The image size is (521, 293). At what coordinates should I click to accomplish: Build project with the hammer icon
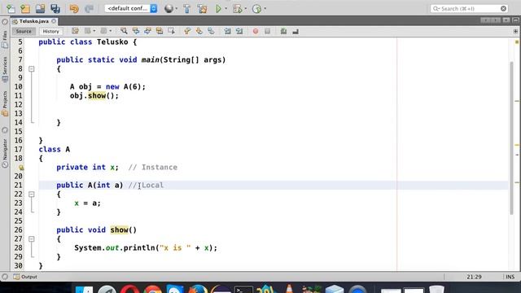187,9
